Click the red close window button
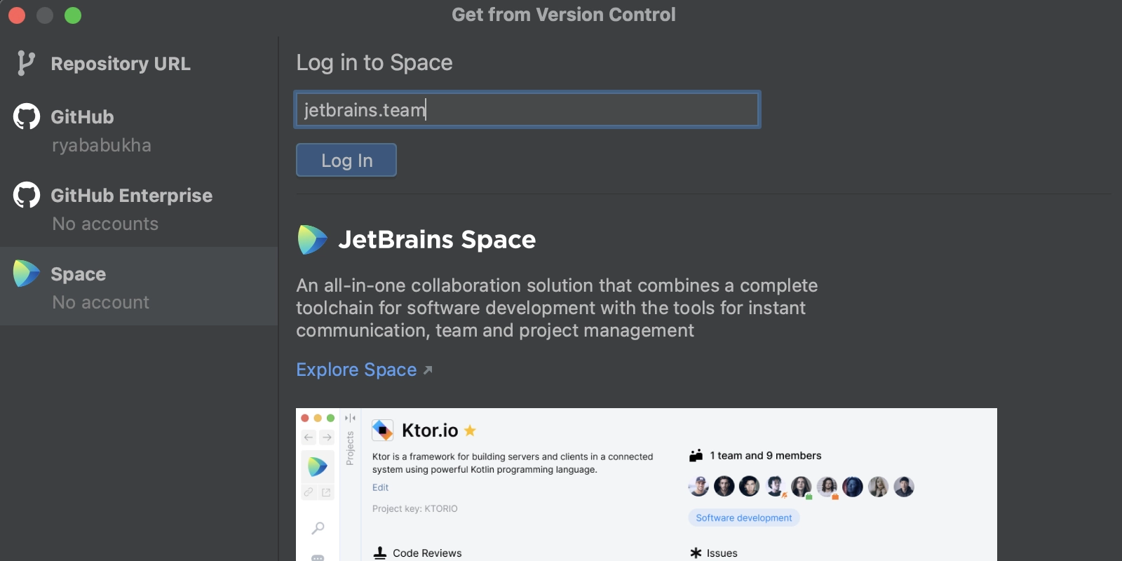This screenshot has width=1122, height=561. click(17, 15)
